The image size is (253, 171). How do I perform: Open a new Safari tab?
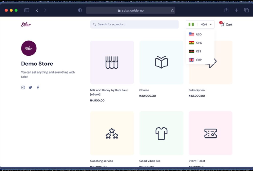coord(236,10)
